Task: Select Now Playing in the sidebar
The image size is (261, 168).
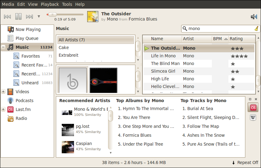Action: (x=28, y=29)
